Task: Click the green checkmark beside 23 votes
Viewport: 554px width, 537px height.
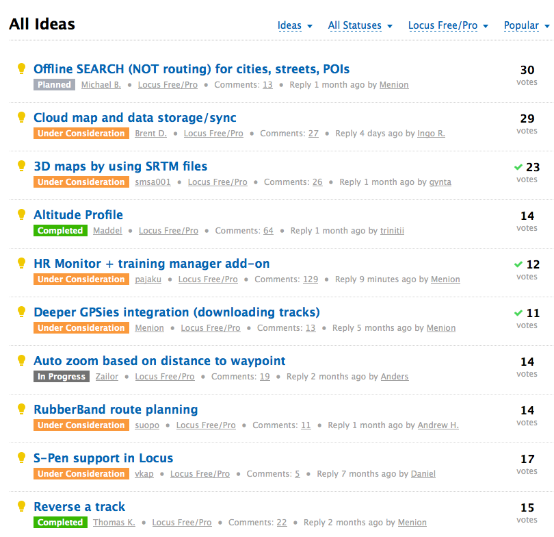Action: tap(518, 167)
